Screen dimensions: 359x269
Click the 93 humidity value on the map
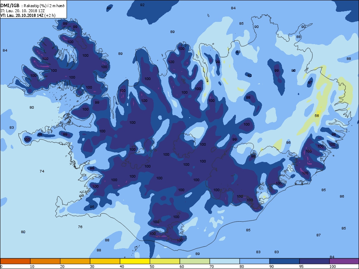(x=238, y=52)
